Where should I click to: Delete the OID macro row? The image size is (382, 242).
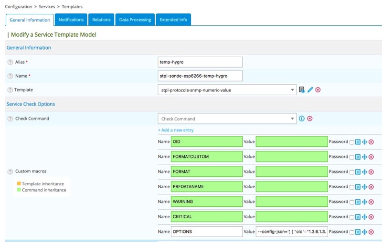(x=371, y=142)
